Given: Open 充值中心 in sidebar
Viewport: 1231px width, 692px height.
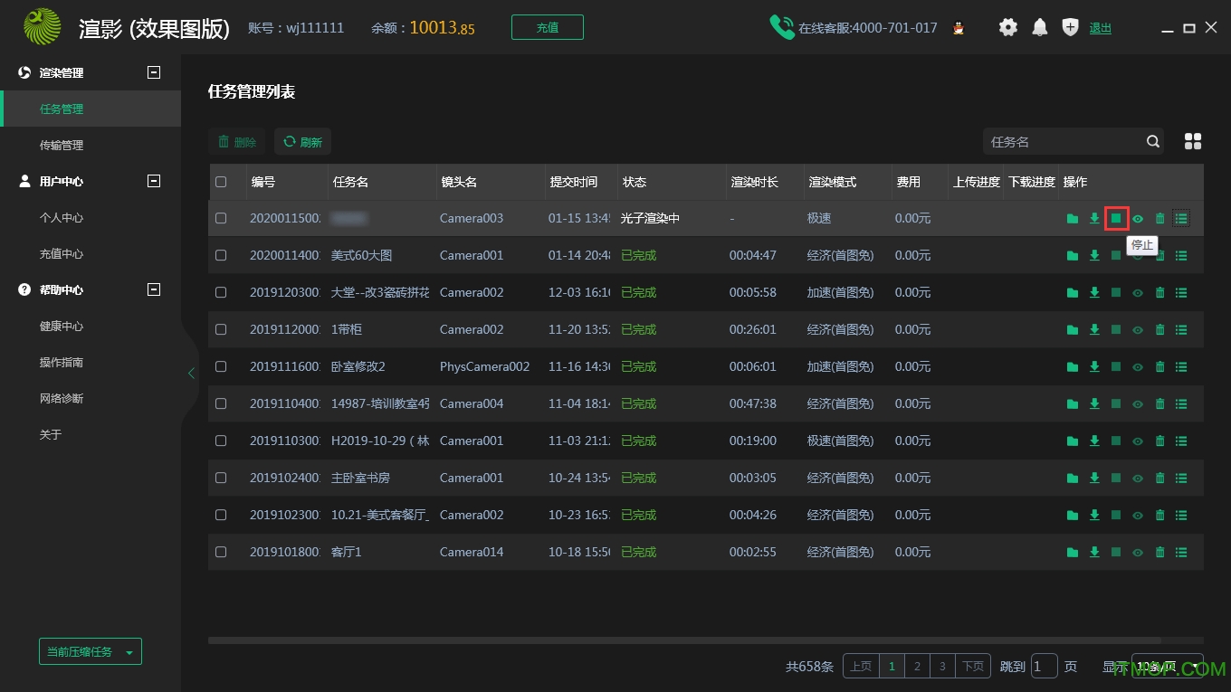Looking at the screenshot, I should (62, 253).
